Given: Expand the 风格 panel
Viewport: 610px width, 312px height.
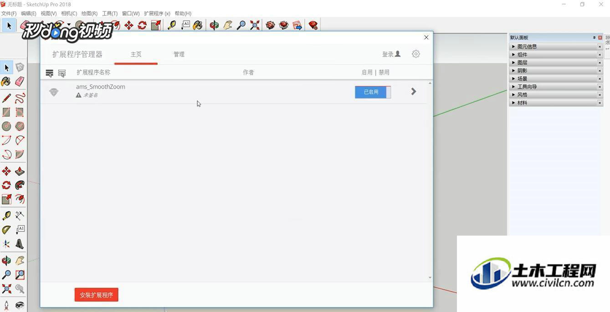Looking at the screenshot, I should (x=555, y=95).
